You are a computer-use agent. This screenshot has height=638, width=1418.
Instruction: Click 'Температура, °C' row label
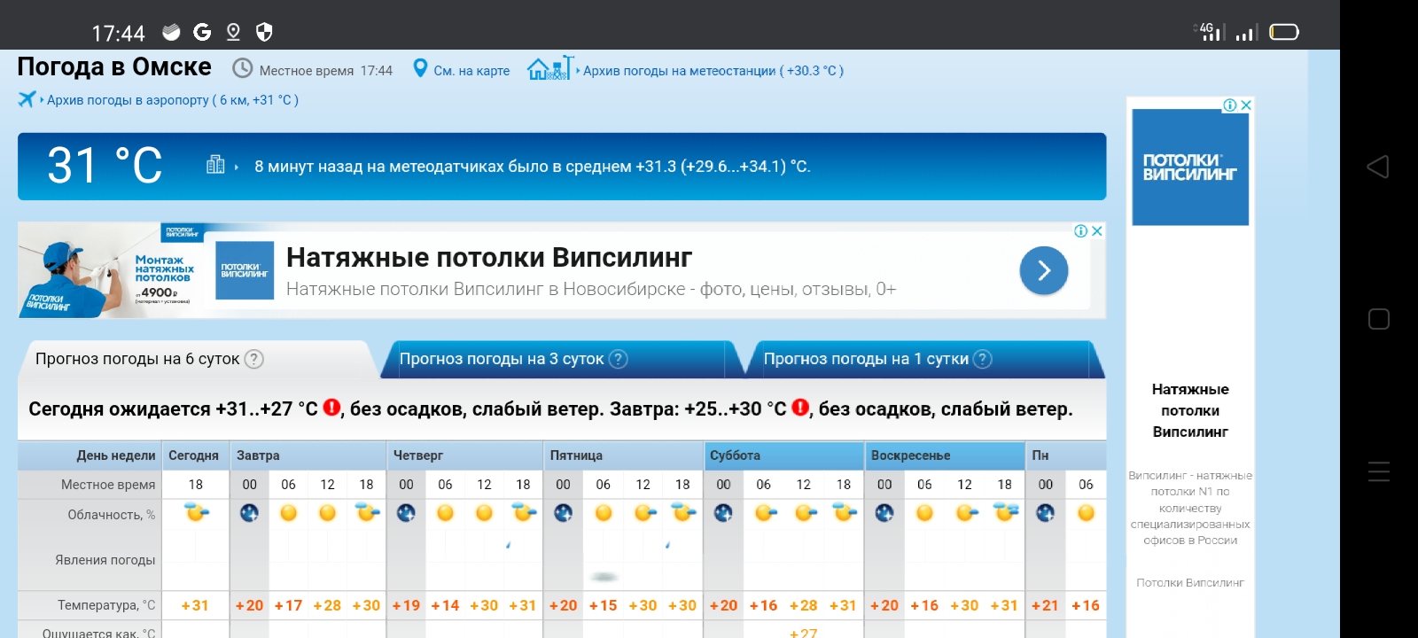pos(106,605)
